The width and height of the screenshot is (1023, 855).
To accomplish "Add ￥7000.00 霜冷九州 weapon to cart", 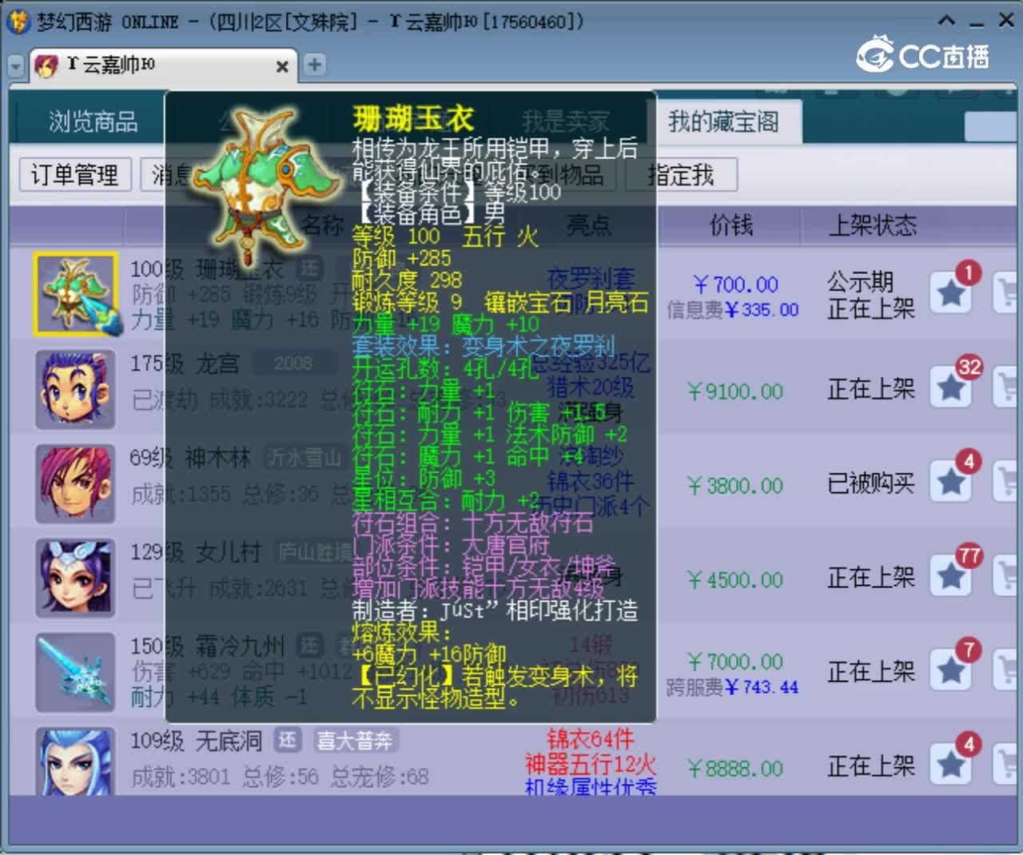I will (1005, 670).
